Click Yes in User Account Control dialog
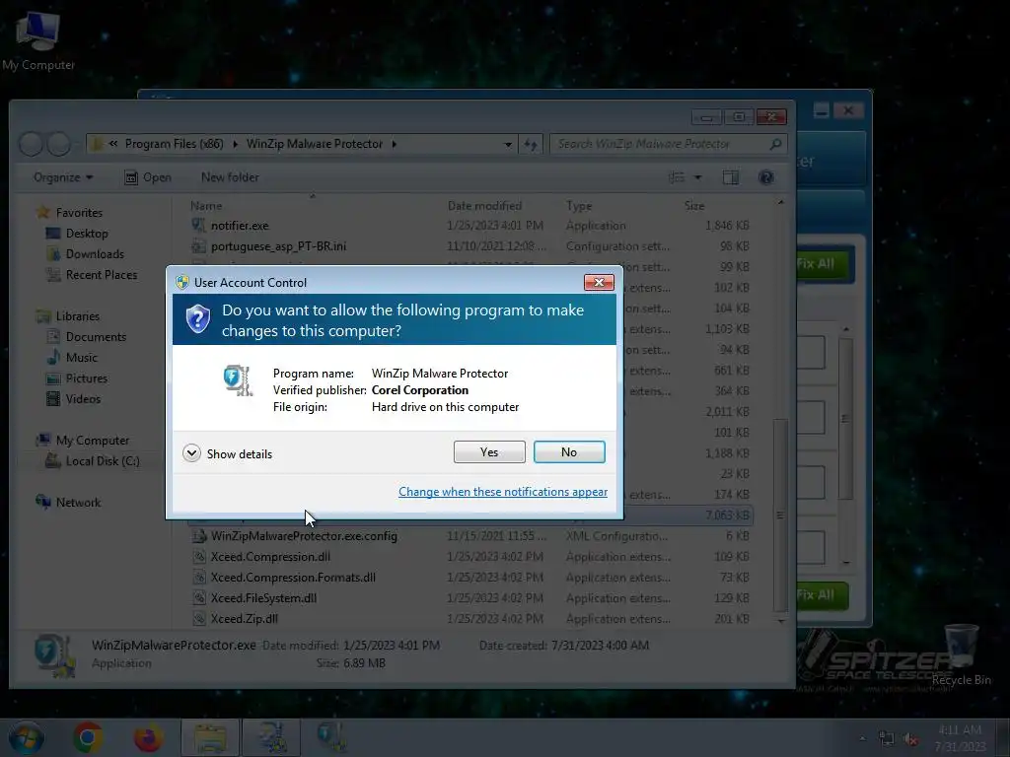The width and height of the screenshot is (1010, 757). point(489,451)
